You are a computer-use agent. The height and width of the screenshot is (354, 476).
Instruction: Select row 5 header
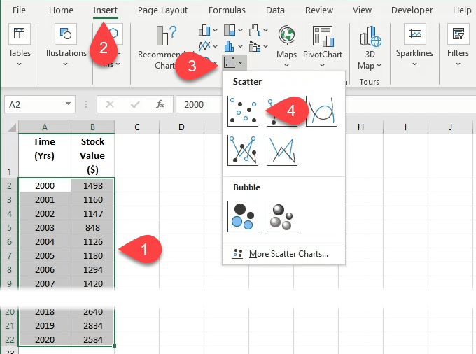pyautogui.click(x=9, y=227)
